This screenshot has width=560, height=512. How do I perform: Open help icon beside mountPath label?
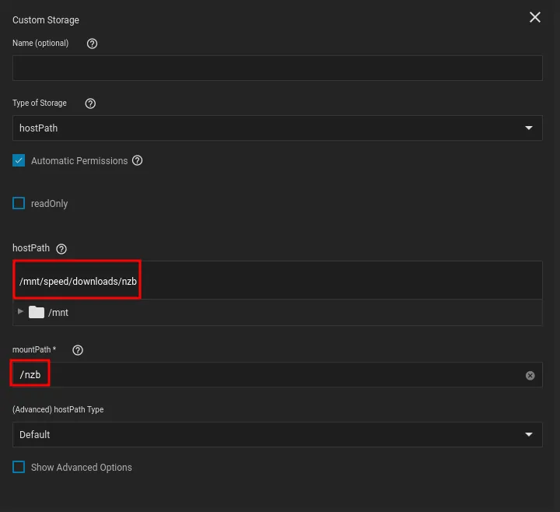click(78, 350)
